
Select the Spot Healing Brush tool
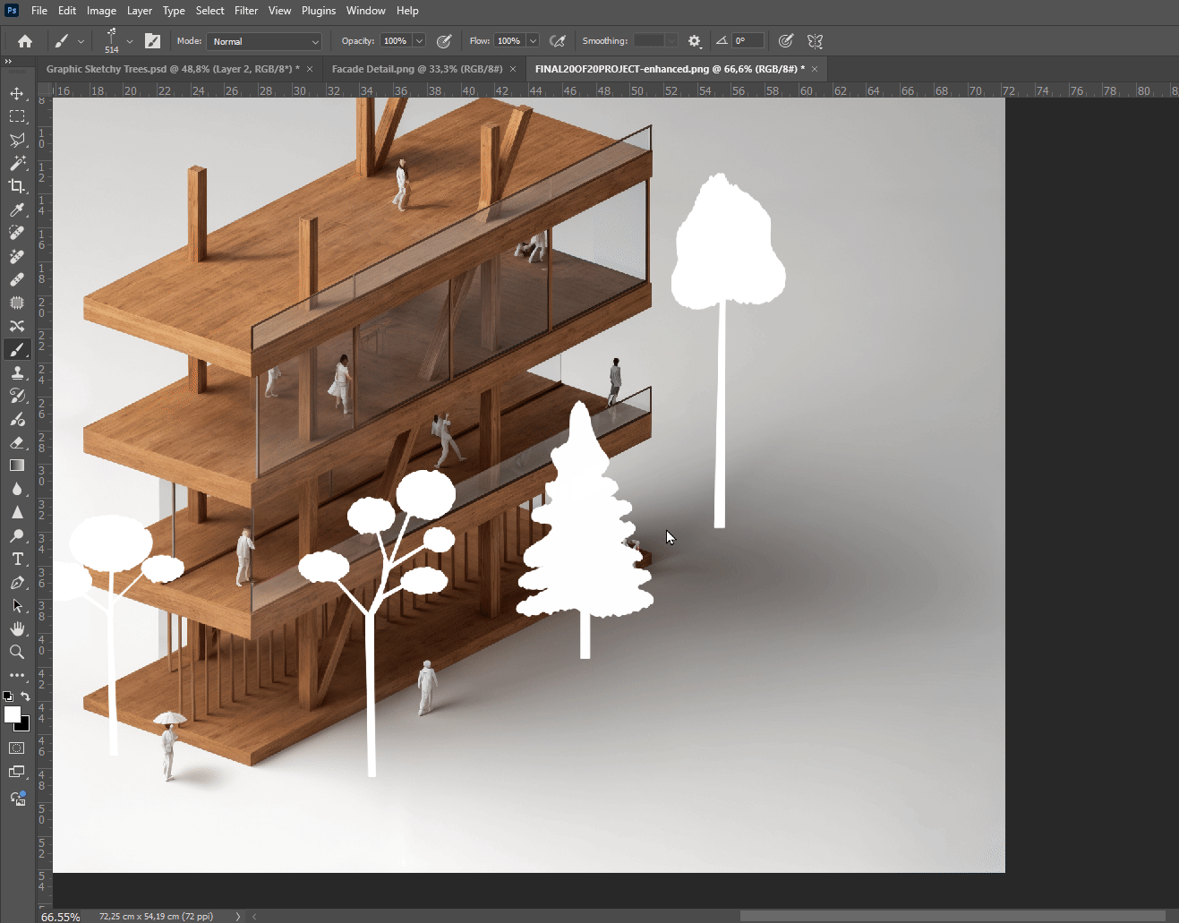(x=17, y=233)
